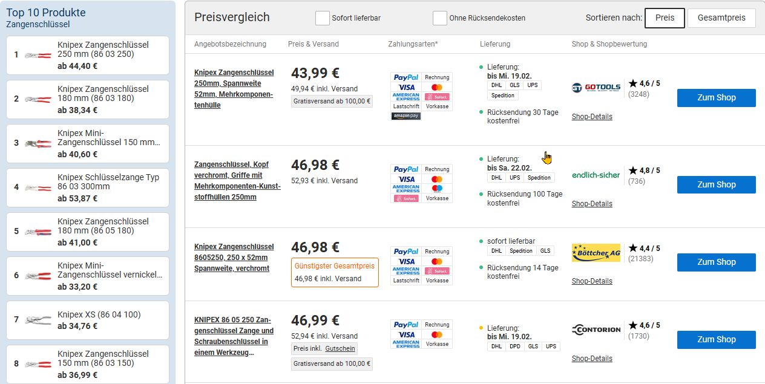The width and height of the screenshot is (765, 384).
Task: Click the Gutschein link in Contorion offer
Action: pyautogui.click(x=340, y=349)
